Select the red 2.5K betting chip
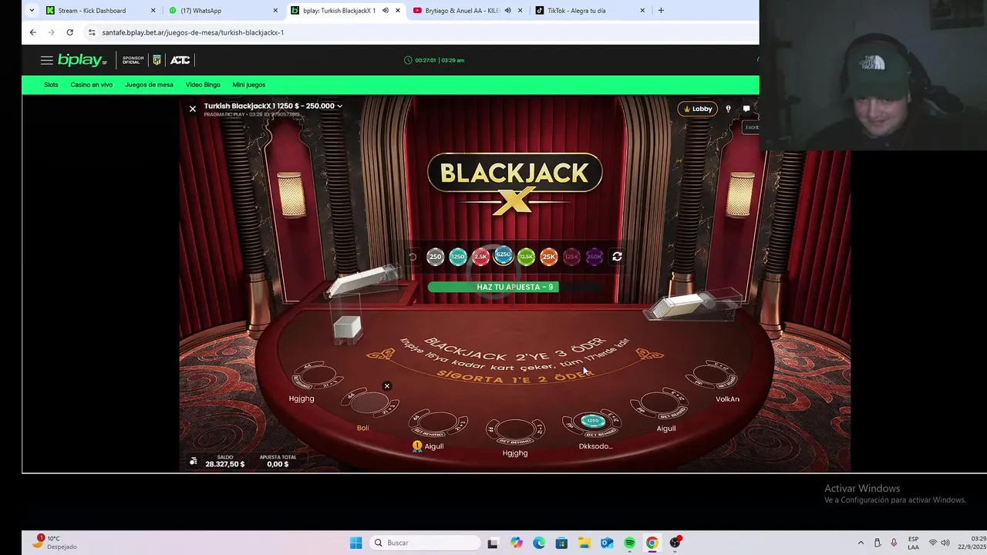This screenshot has width=987, height=555. pos(480,257)
